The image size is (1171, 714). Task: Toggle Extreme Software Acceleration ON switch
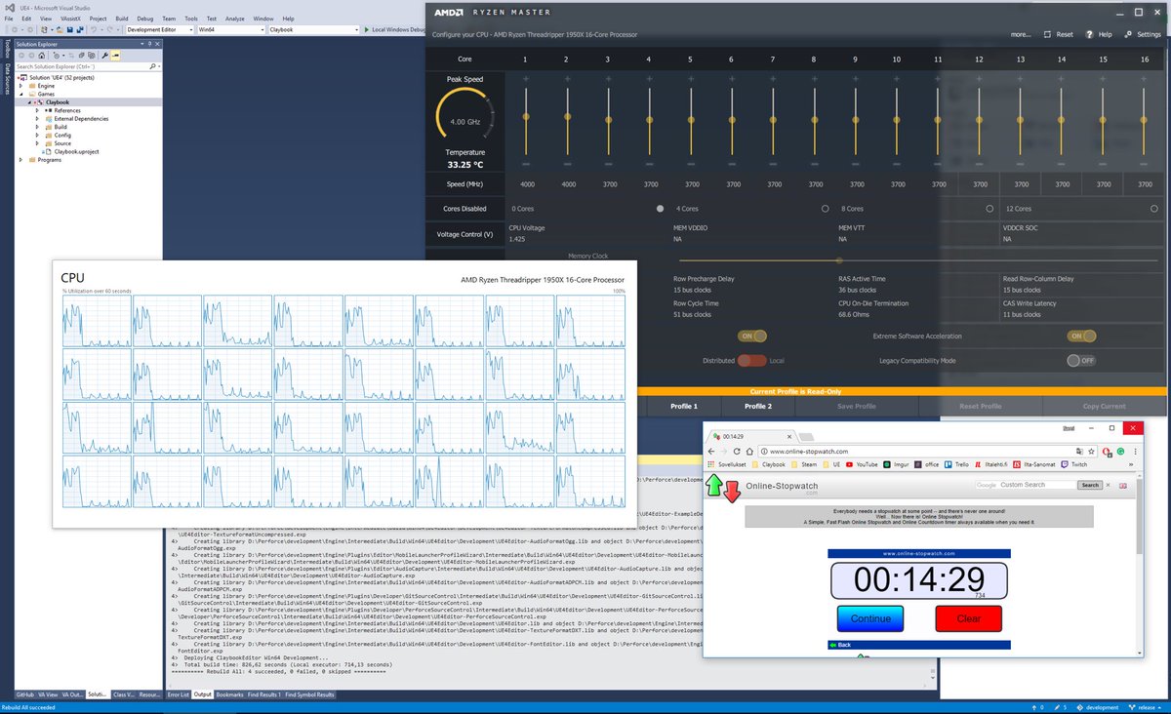[x=1081, y=336]
